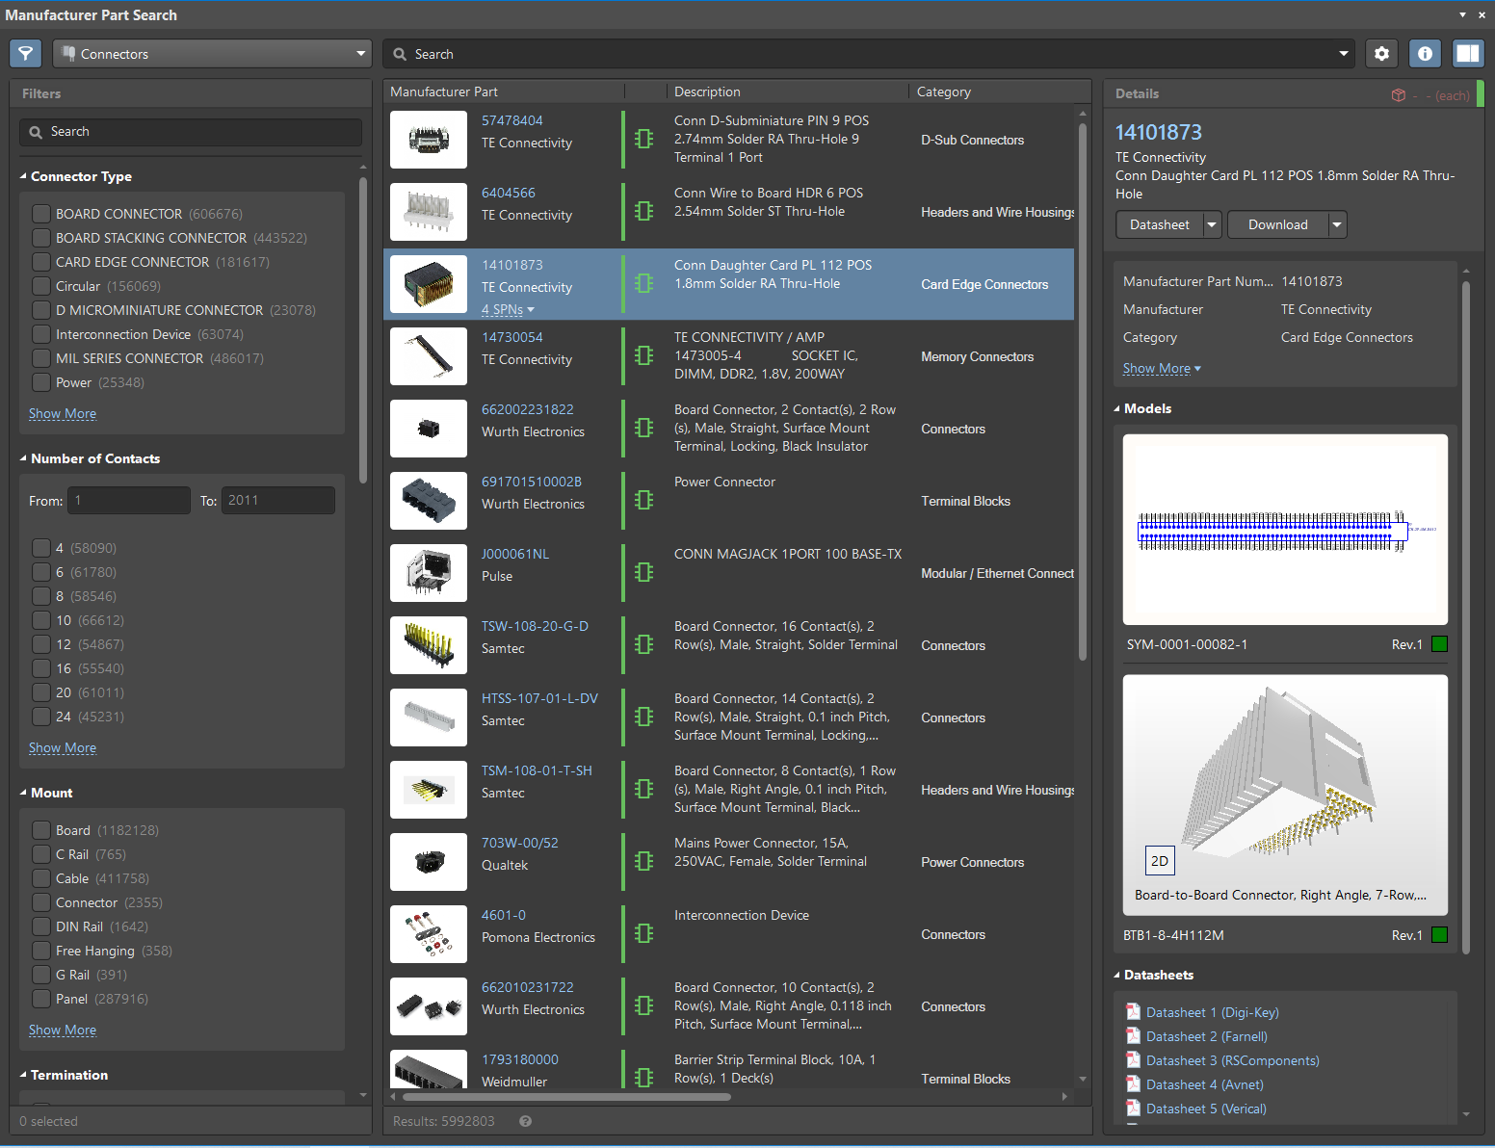The height and width of the screenshot is (1148, 1495).
Task: Toggle the filter funnel button
Action: tap(26, 54)
